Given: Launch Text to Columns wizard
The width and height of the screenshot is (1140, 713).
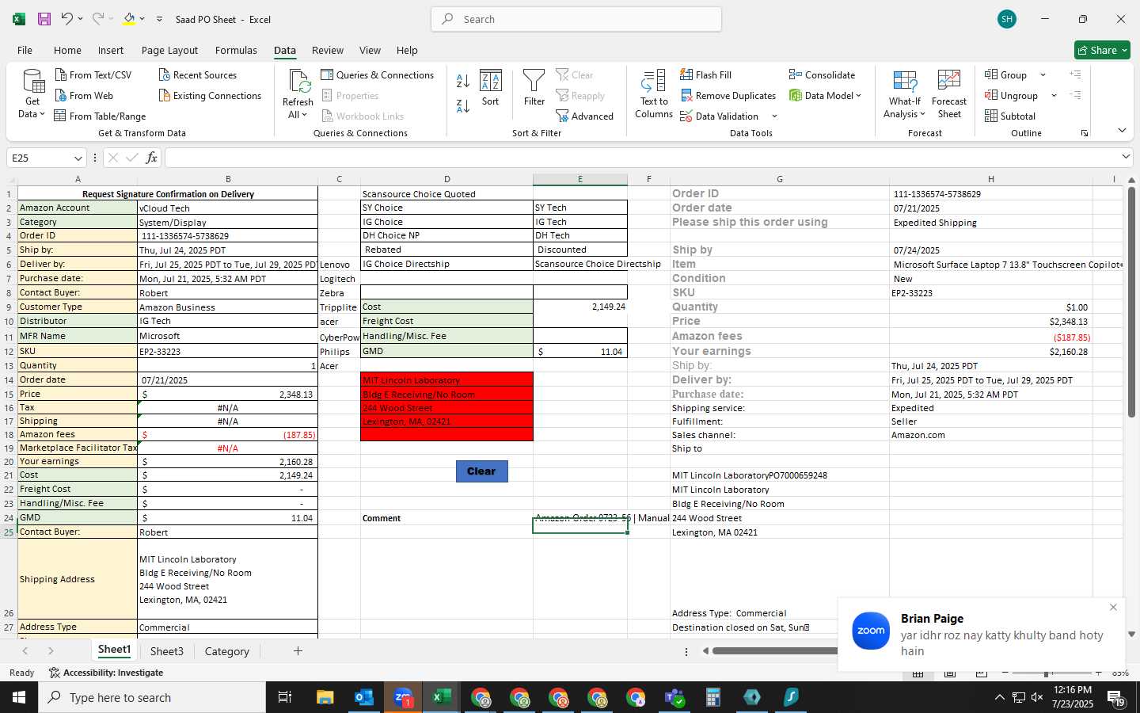Looking at the screenshot, I should (654, 93).
